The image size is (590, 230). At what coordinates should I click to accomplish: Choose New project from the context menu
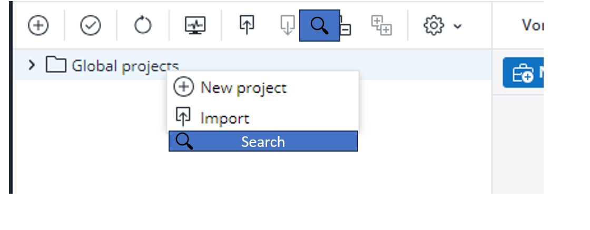coord(243,87)
